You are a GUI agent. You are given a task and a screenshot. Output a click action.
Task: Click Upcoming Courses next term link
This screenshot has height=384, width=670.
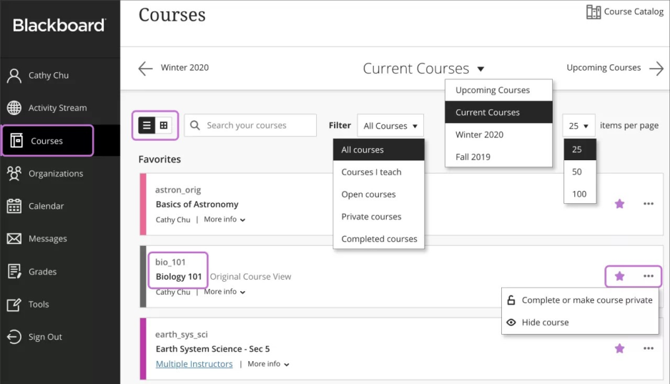(604, 67)
